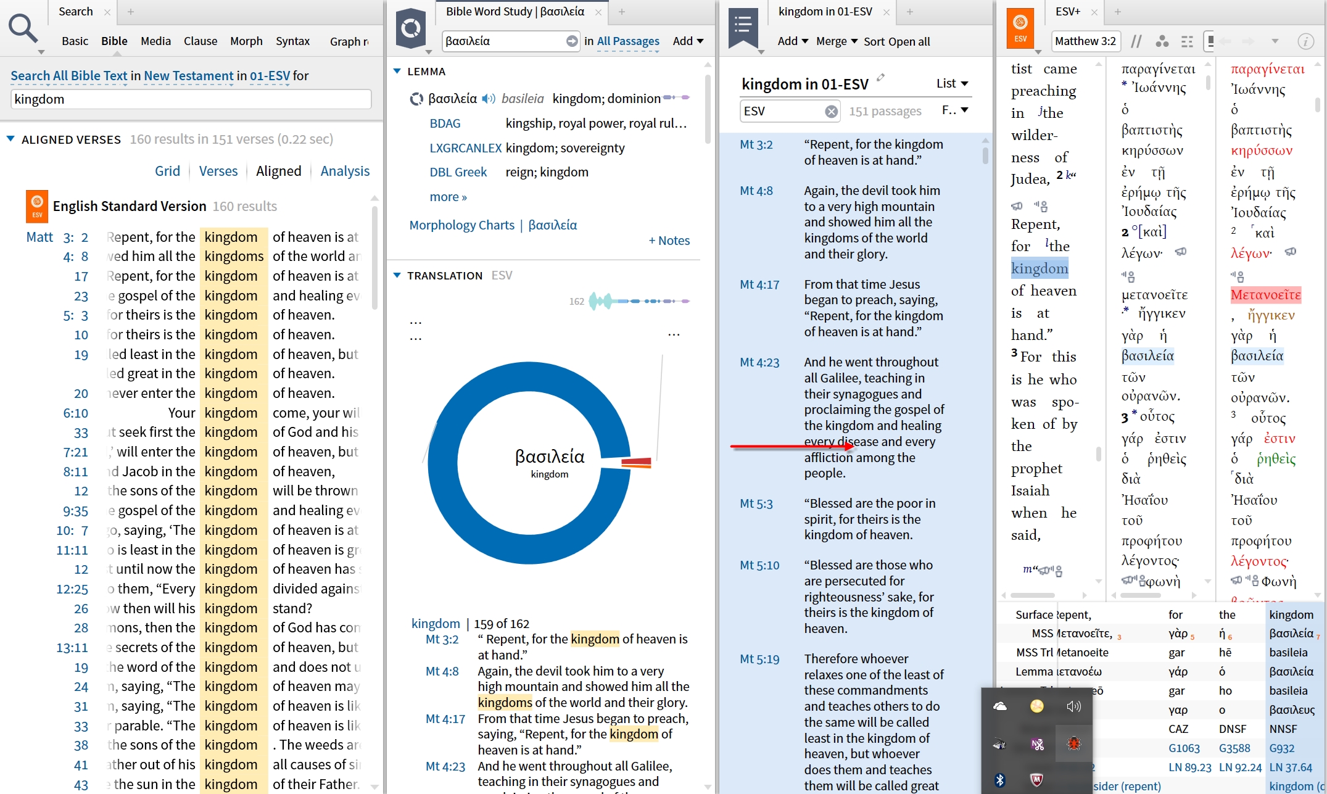Click the pencil icon to rename passage list
The image size is (1327, 794).
pyautogui.click(x=881, y=78)
